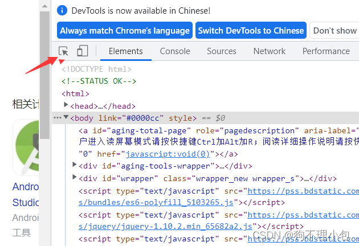The width and height of the screenshot is (359, 246).
Task: Collapse the body element node
Action: (x=66, y=117)
